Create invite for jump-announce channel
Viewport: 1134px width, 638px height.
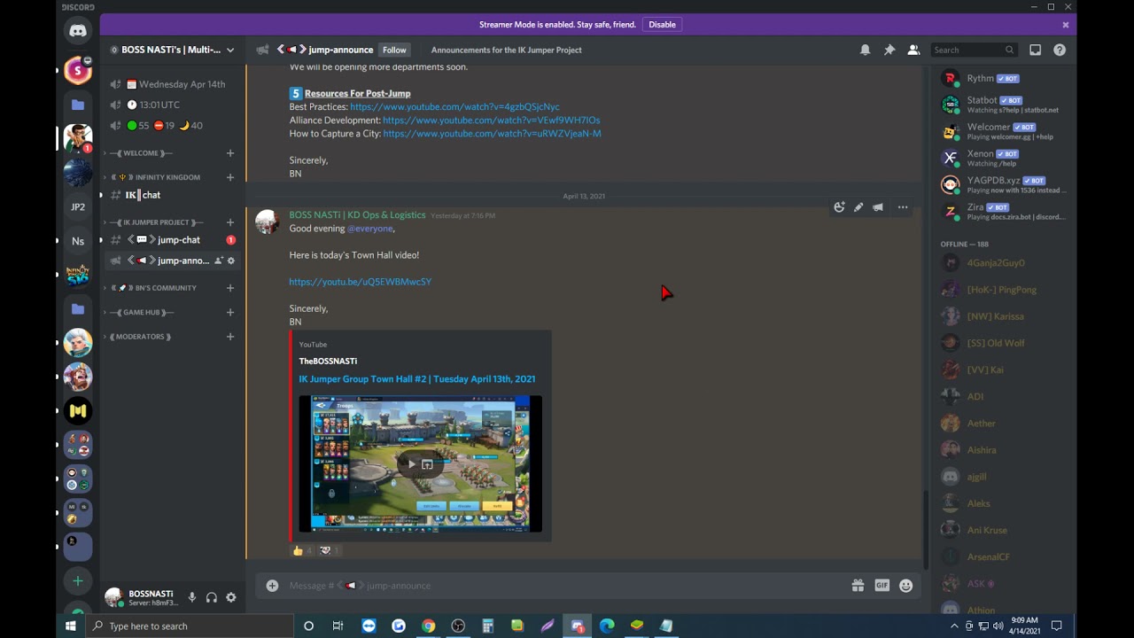click(218, 261)
